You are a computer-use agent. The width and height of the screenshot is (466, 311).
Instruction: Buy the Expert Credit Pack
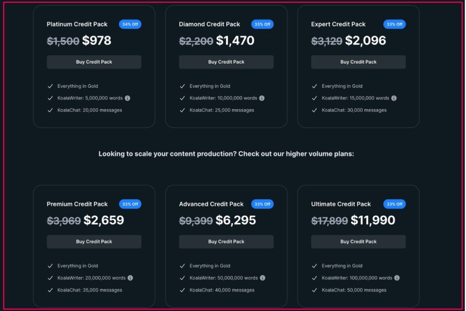[x=358, y=62]
